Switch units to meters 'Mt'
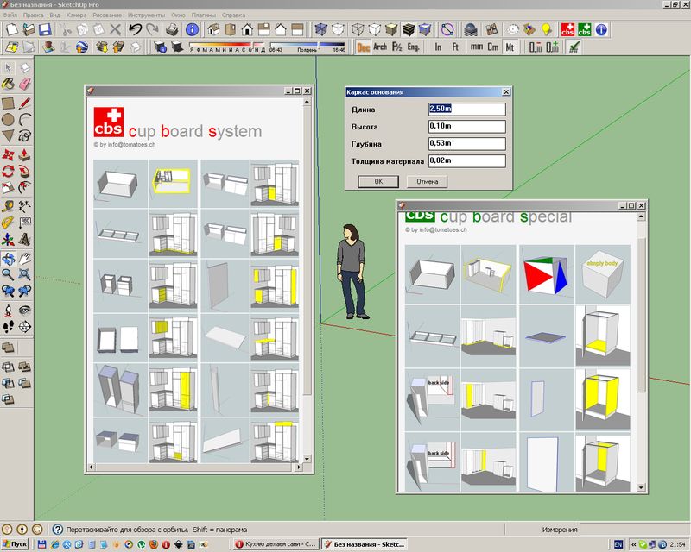The width and height of the screenshot is (691, 552). tap(510, 47)
